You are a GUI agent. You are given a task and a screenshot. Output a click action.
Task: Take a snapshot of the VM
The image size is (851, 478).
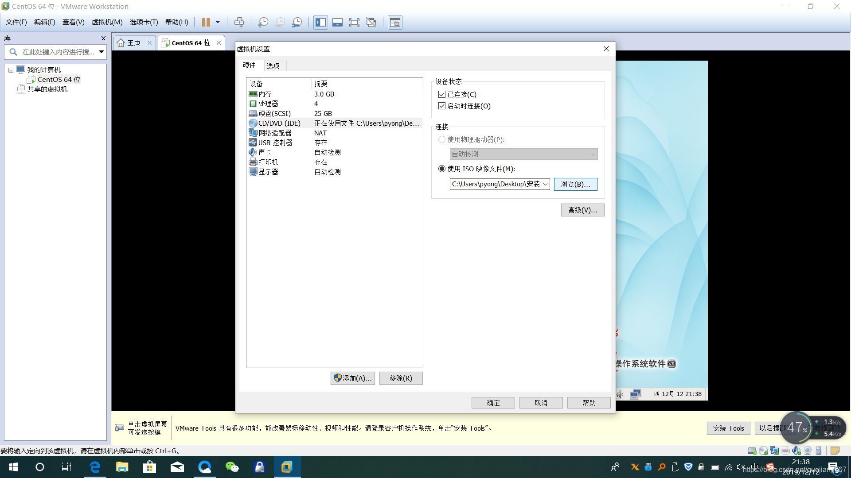263,22
